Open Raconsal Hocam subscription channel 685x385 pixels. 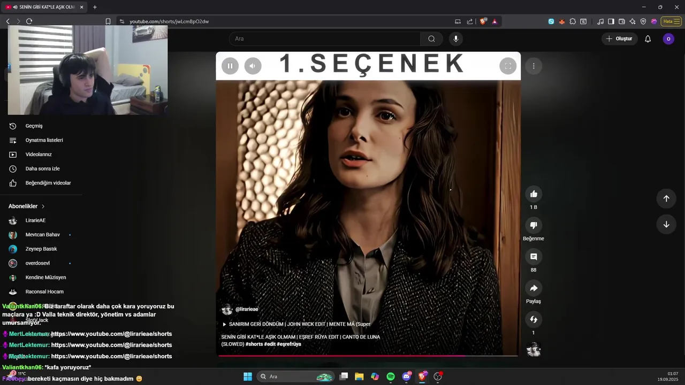45,291
